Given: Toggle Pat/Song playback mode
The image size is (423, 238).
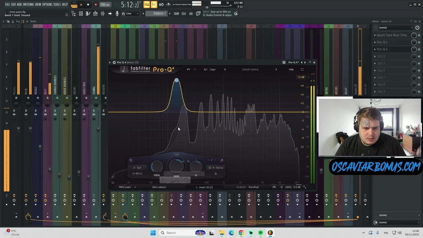Looking at the screenshot, I should (74, 5).
